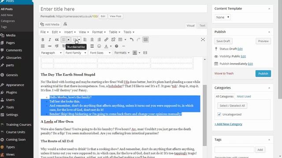This screenshot has height=158, width=282.
Task: Click the Tags input field
Action: coord(234,150)
